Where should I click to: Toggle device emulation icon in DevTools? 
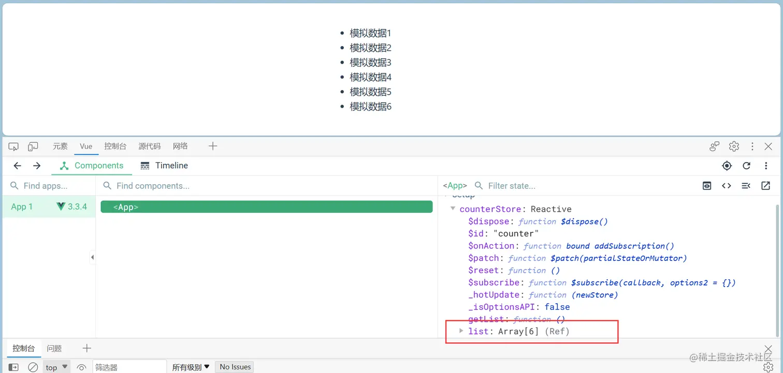pyautogui.click(x=33, y=146)
